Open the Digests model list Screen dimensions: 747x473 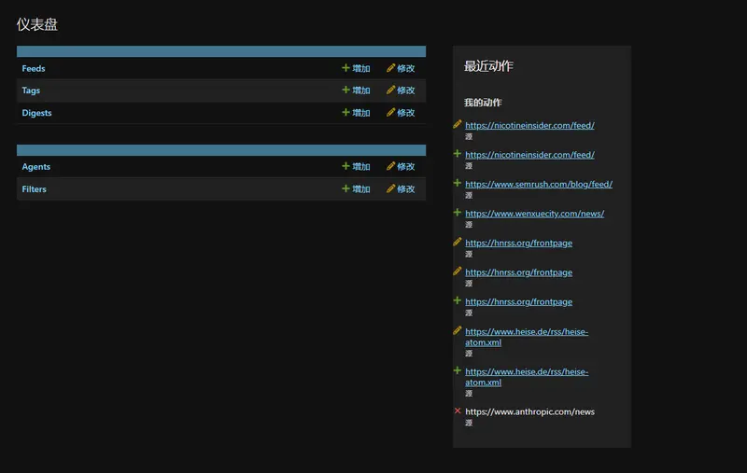click(36, 114)
